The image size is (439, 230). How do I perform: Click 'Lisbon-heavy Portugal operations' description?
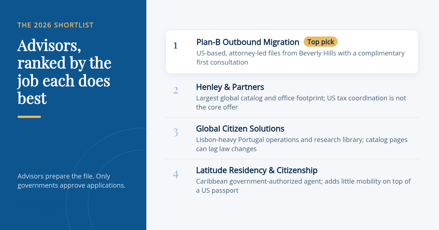302,144
